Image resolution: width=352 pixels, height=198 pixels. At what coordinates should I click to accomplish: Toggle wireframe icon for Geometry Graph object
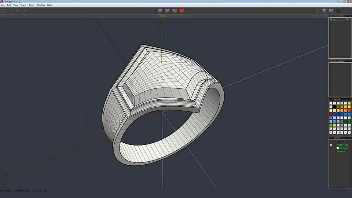pos(347,19)
